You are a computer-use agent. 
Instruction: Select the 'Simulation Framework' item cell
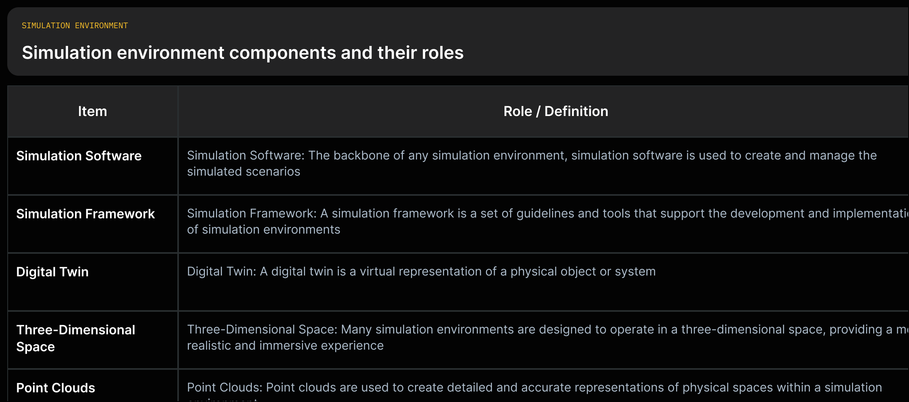[x=93, y=224]
